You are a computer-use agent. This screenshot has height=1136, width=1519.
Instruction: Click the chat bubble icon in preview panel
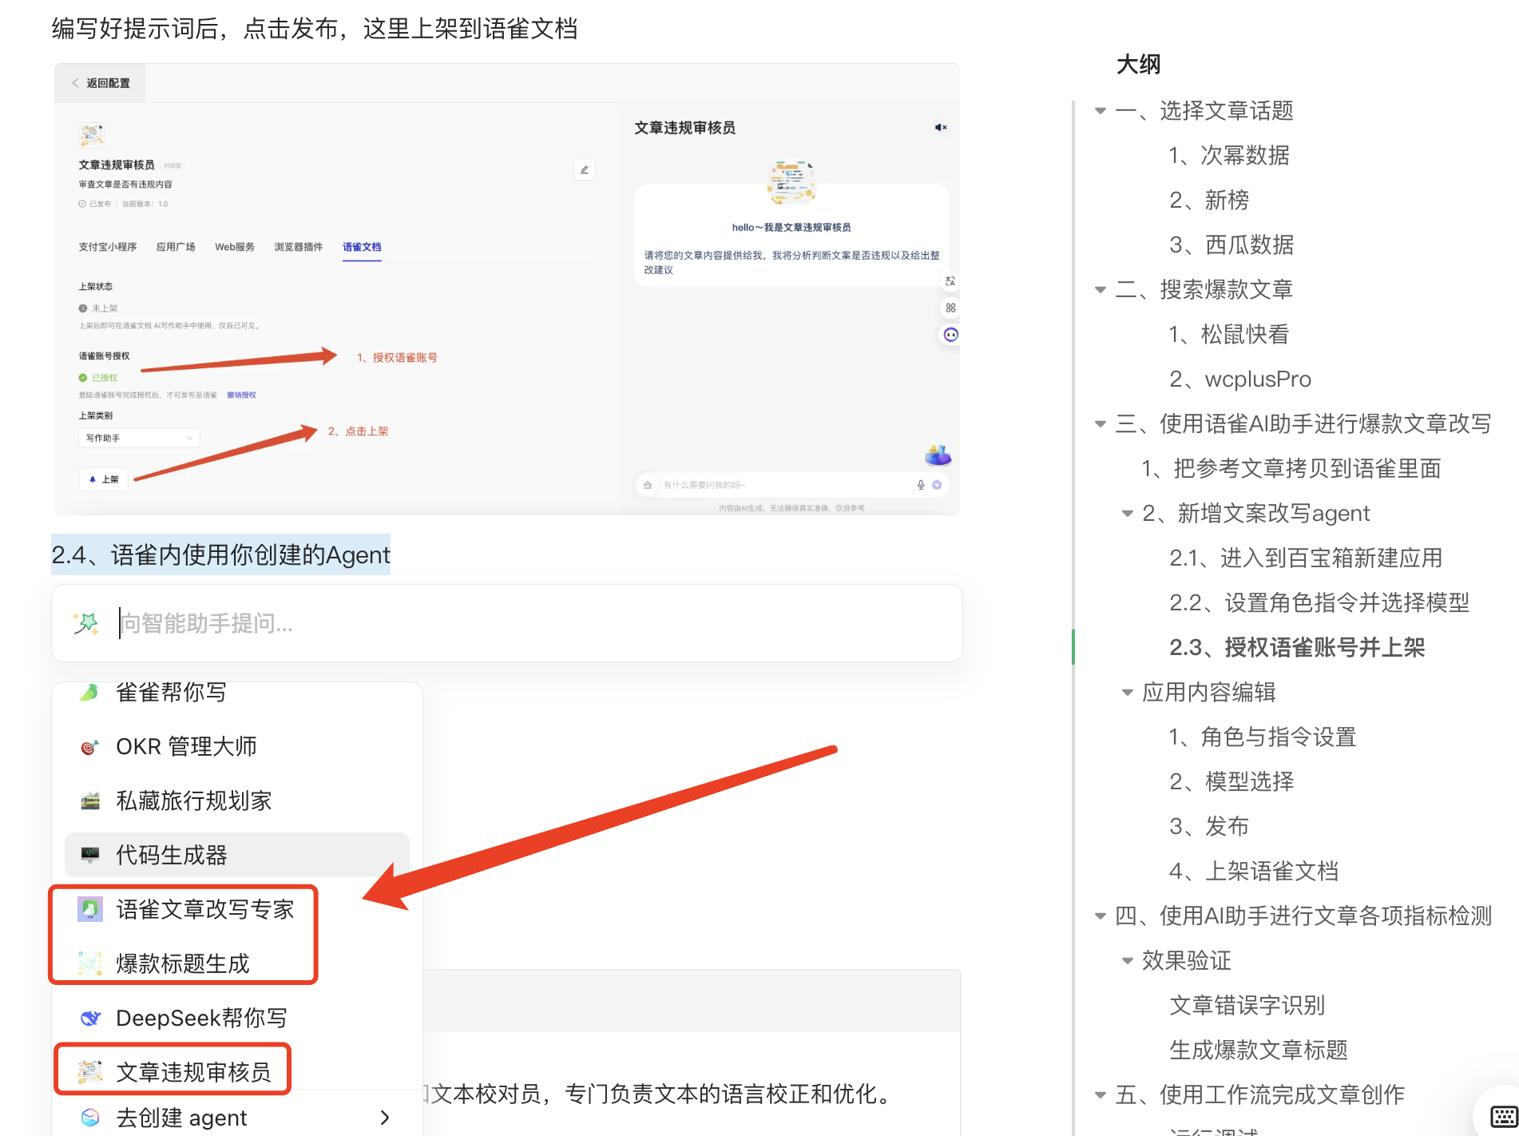pyautogui.click(x=950, y=335)
